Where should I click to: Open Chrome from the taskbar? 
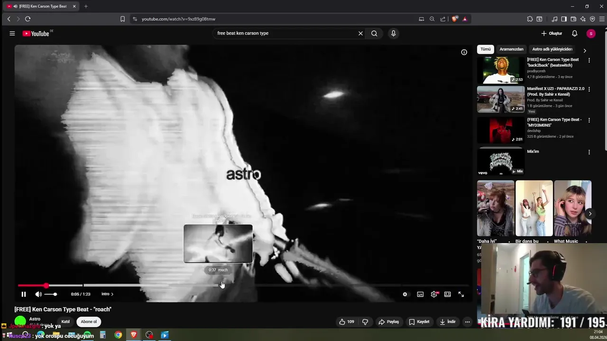click(118, 335)
